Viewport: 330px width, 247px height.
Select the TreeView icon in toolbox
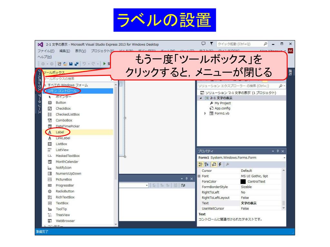[50, 215]
